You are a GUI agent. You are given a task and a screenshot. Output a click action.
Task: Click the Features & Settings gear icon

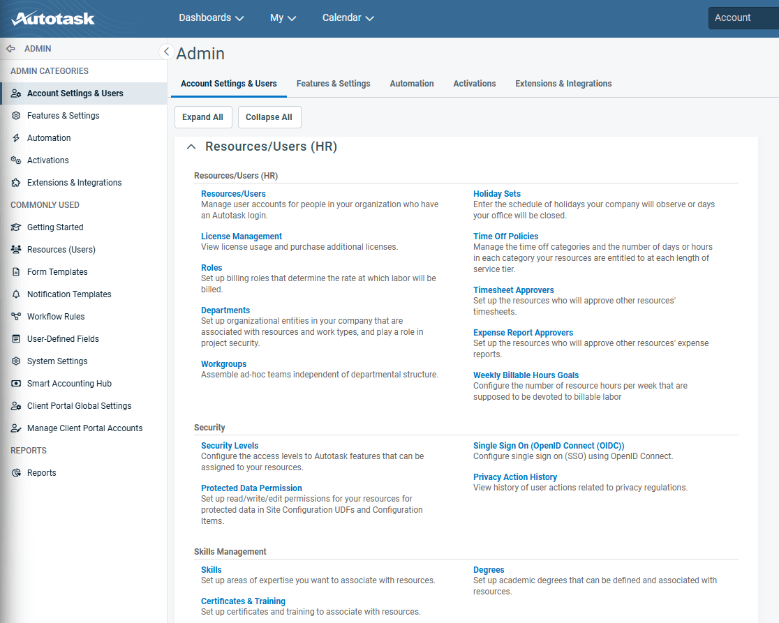[x=16, y=116]
